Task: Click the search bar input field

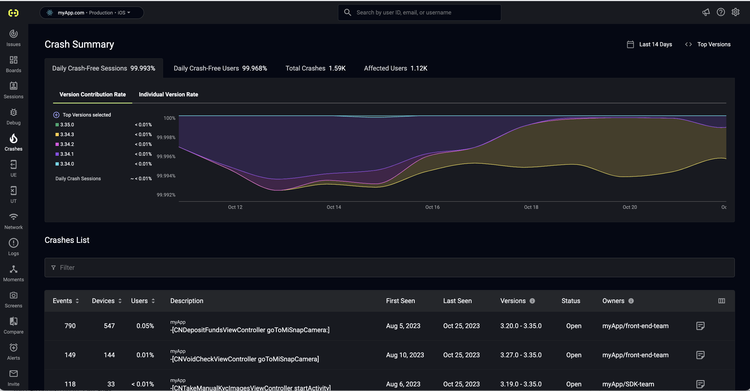Action: coord(419,13)
